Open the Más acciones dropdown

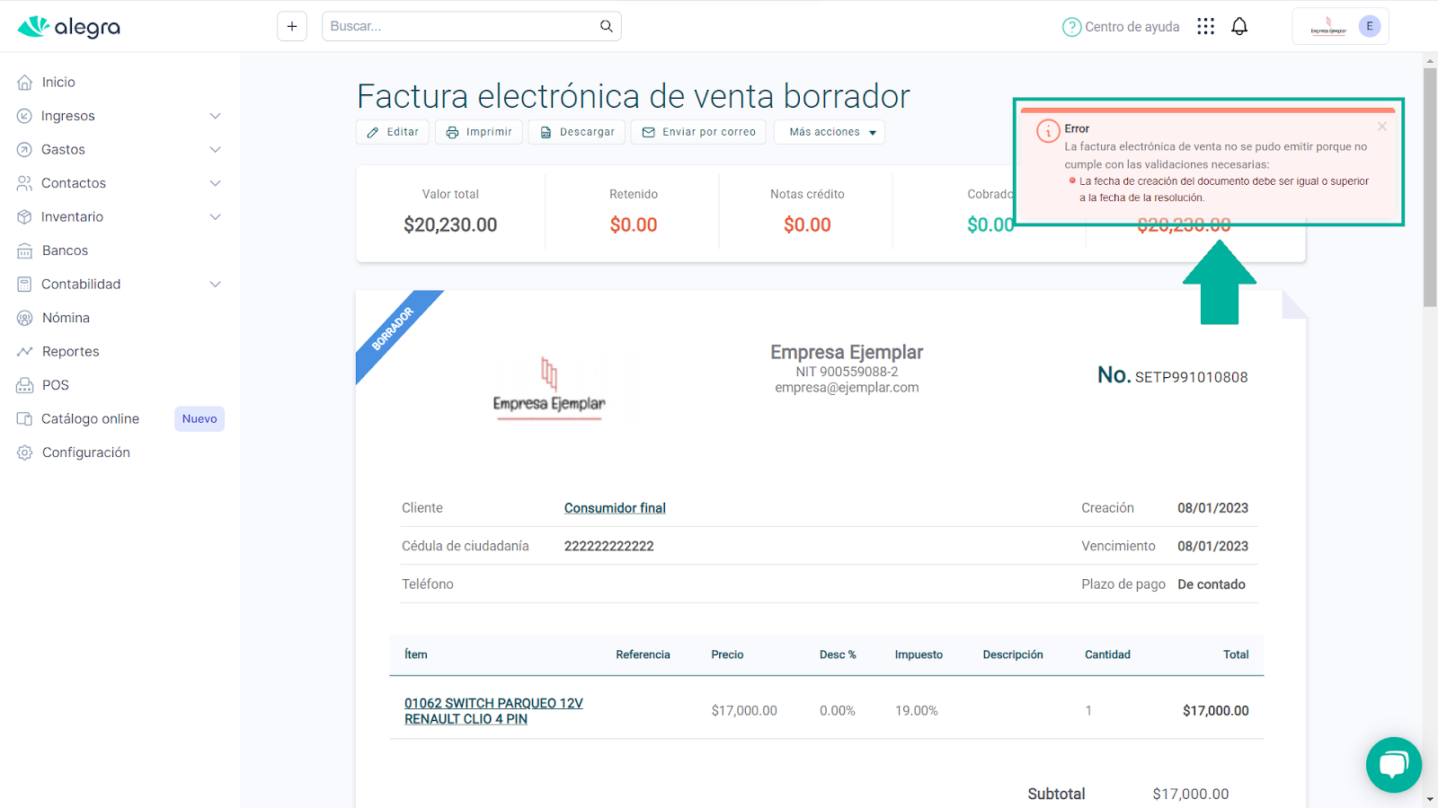pyautogui.click(x=830, y=132)
